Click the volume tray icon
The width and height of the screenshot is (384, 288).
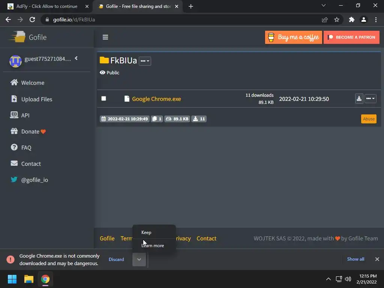[348, 279]
